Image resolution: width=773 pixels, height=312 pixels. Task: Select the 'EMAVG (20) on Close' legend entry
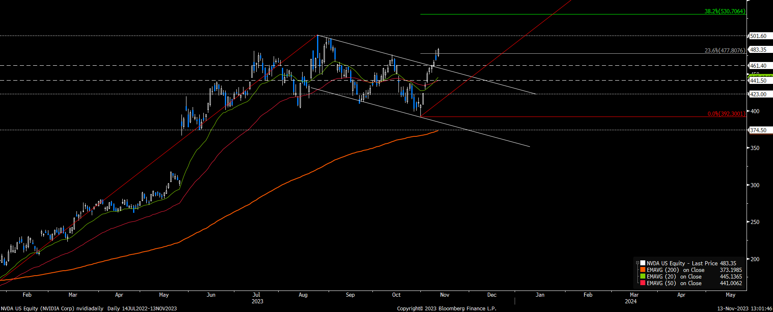tap(674, 276)
